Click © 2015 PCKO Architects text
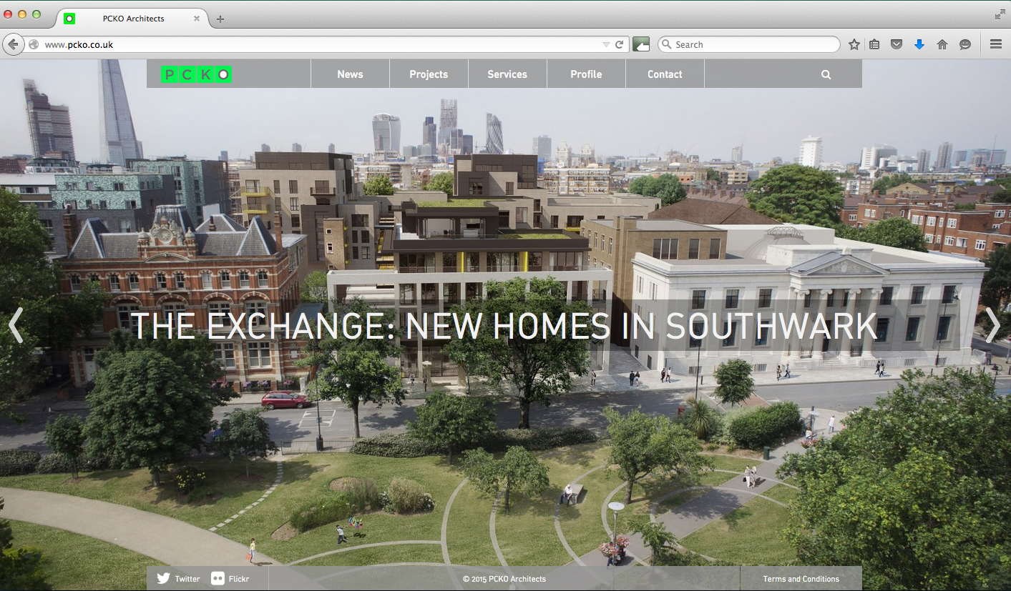Screen dimensions: 1011x591 coord(504,579)
